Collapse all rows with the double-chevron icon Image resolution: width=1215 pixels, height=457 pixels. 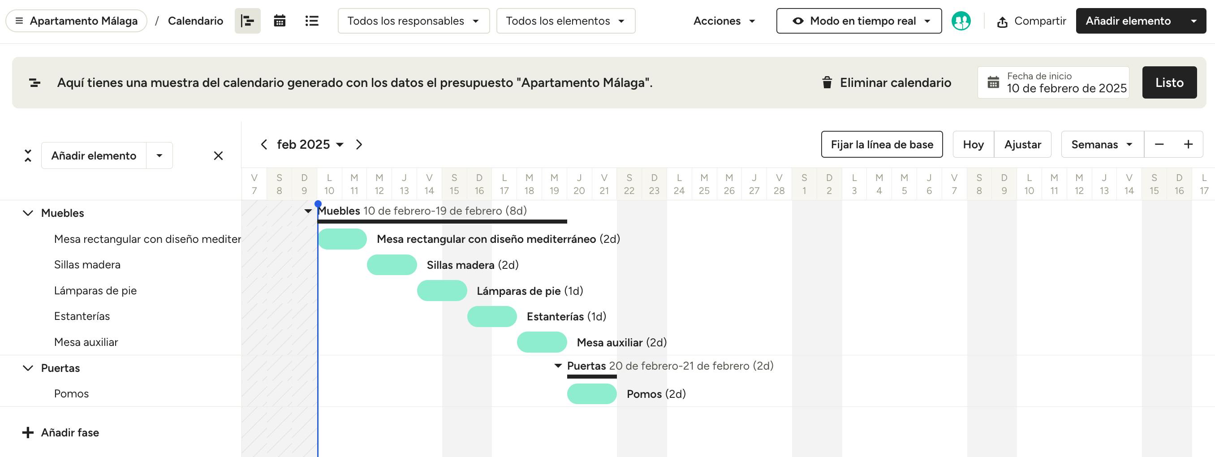(28, 155)
